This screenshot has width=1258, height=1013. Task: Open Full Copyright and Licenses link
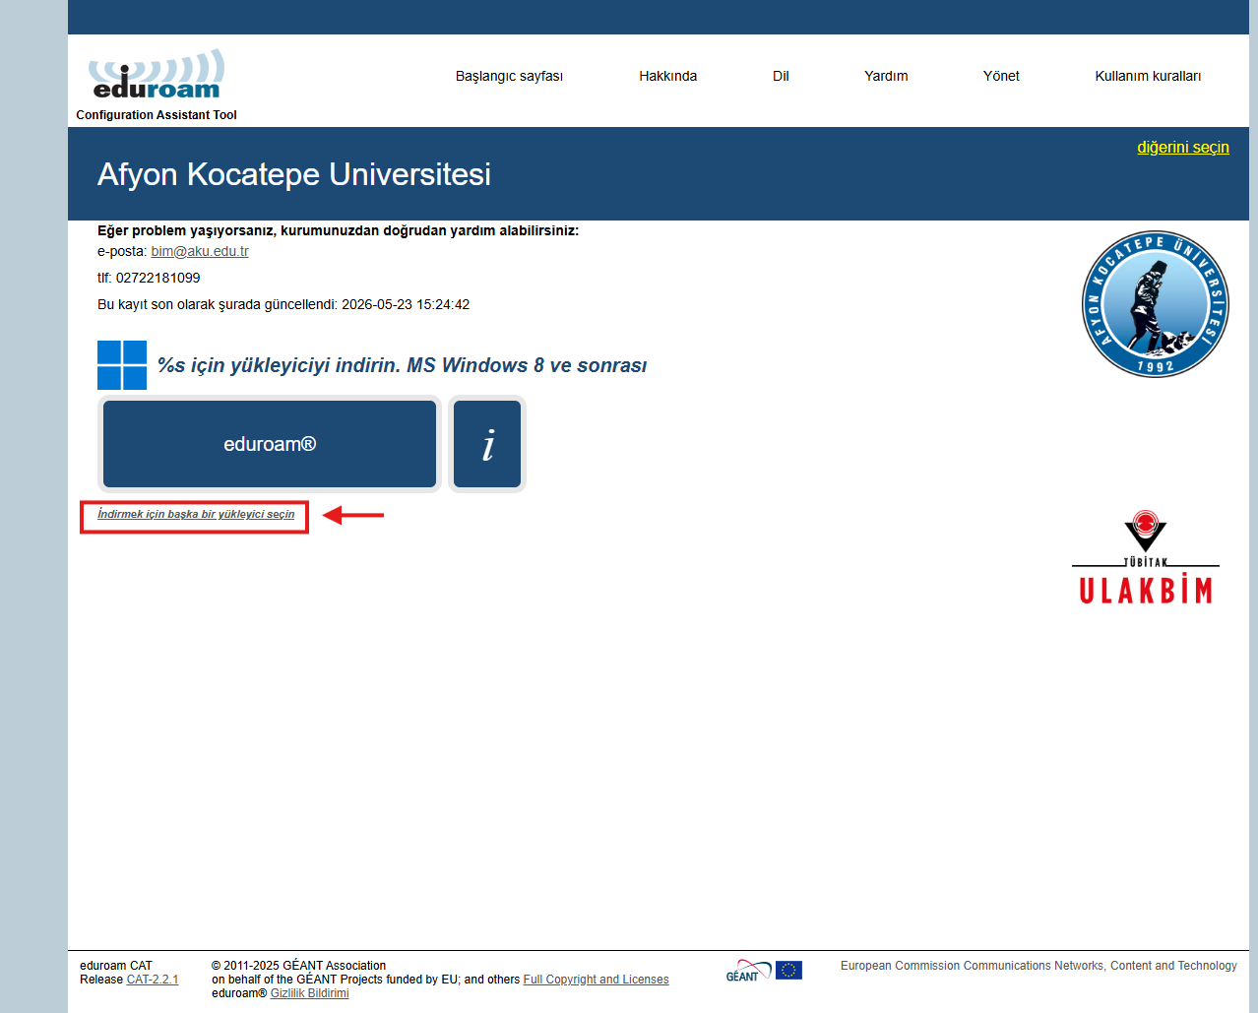(x=596, y=980)
